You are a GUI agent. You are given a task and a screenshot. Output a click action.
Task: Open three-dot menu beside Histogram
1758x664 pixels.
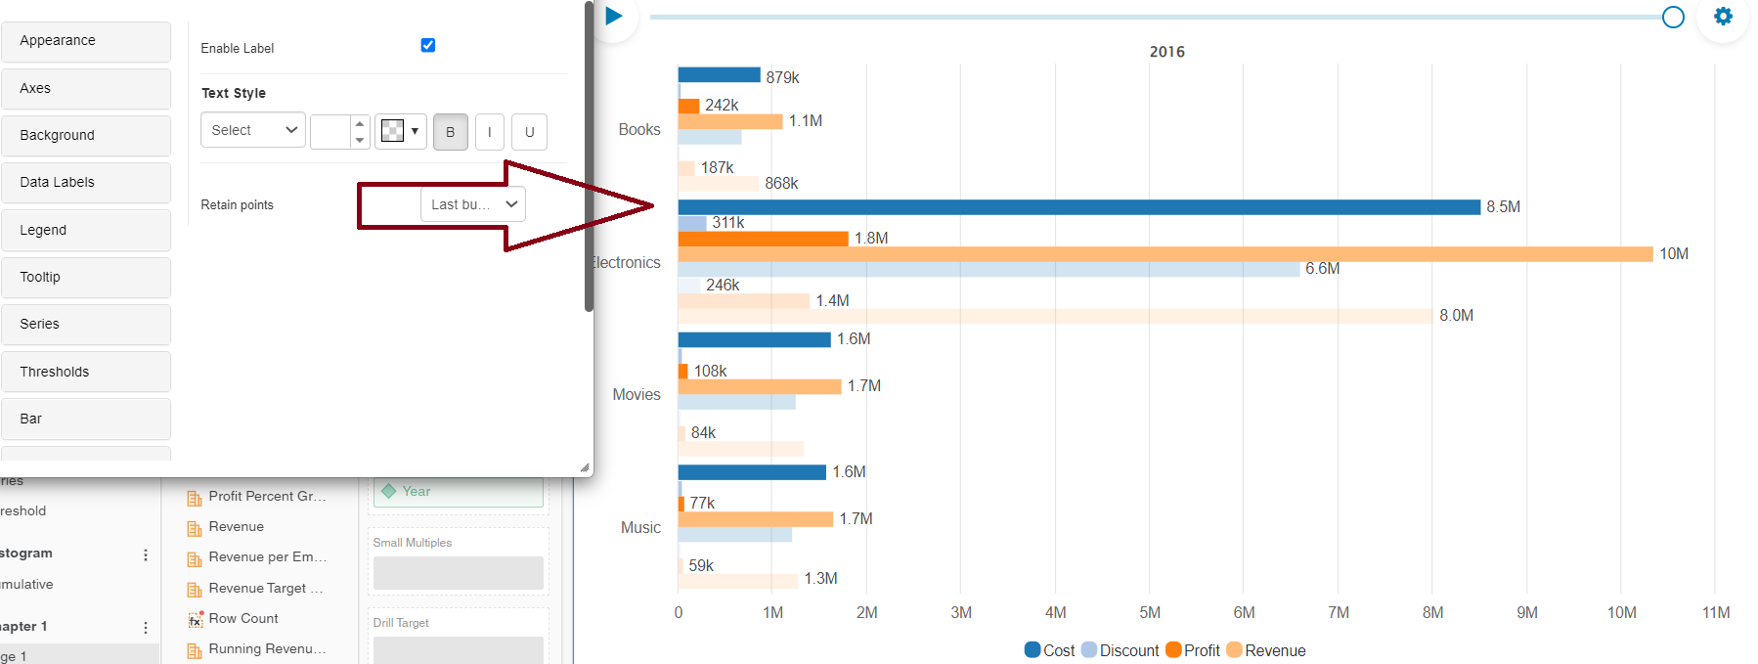tap(146, 554)
